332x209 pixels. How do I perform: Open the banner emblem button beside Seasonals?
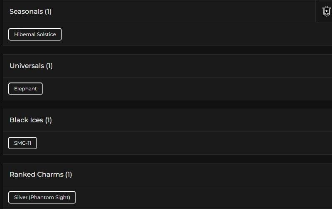(x=326, y=12)
